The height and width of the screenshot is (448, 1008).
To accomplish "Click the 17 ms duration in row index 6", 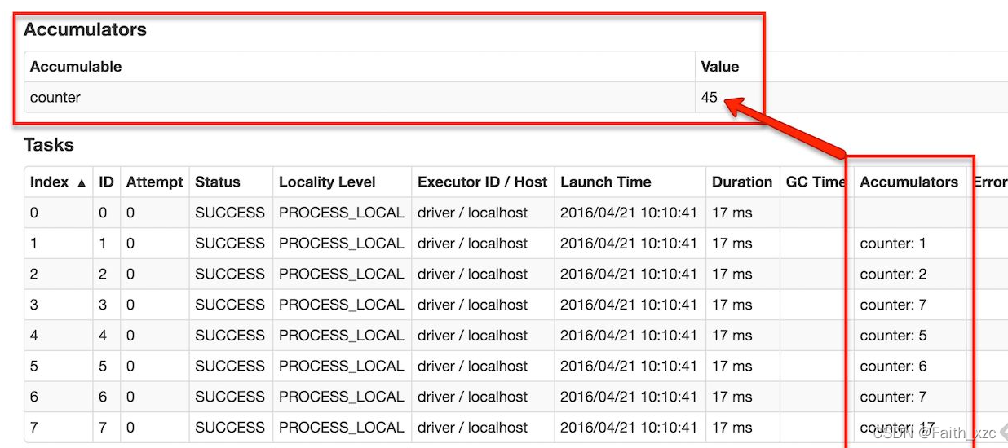I will (732, 397).
